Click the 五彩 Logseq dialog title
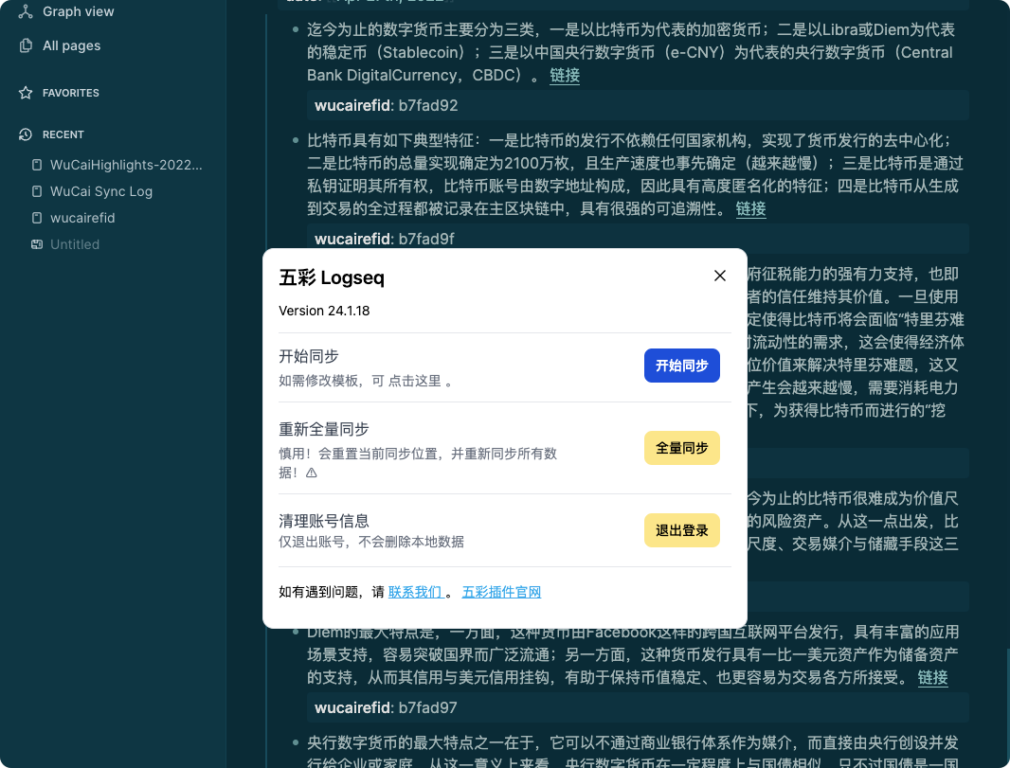 [x=331, y=277]
